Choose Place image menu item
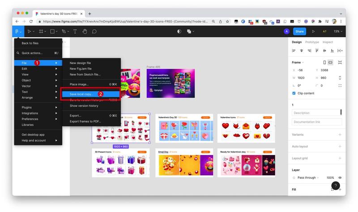This screenshot has height=212, width=358. 92,84
